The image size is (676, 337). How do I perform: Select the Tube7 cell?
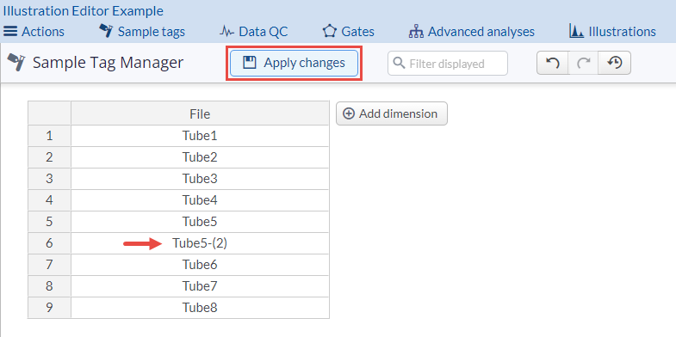click(x=200, y=286)
